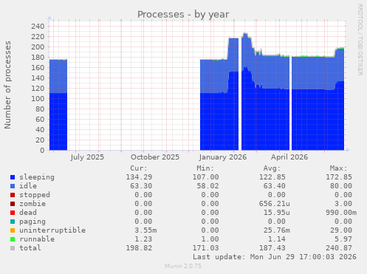
Task: Click sleeping current value 134.29
Action: [139, 177]
